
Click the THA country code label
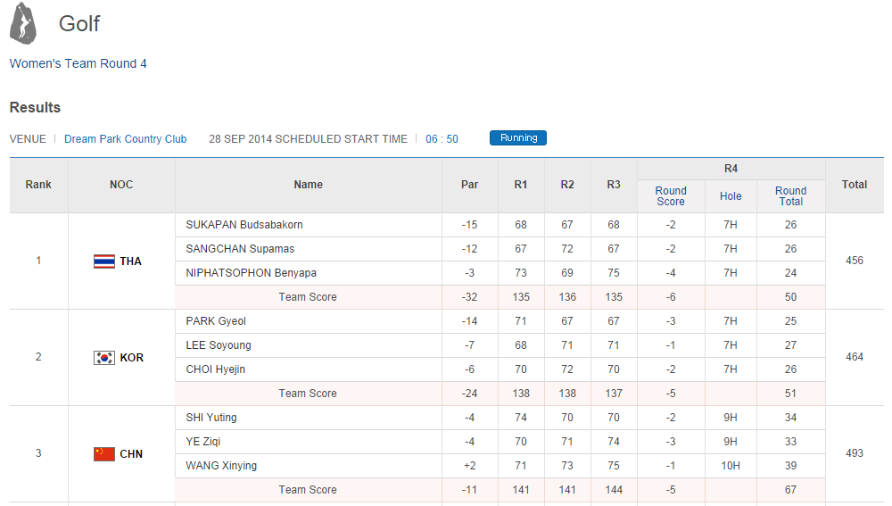(131, 261)
